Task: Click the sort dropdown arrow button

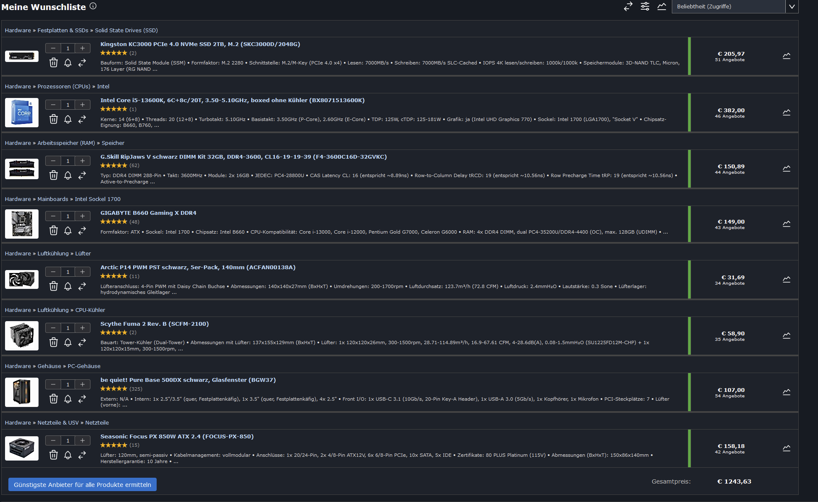Action: coord(792,7)
